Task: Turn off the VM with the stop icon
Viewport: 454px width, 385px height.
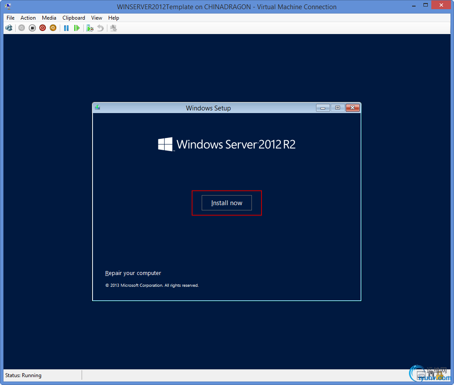Action: pyautogui.click(x=32, y=28)
